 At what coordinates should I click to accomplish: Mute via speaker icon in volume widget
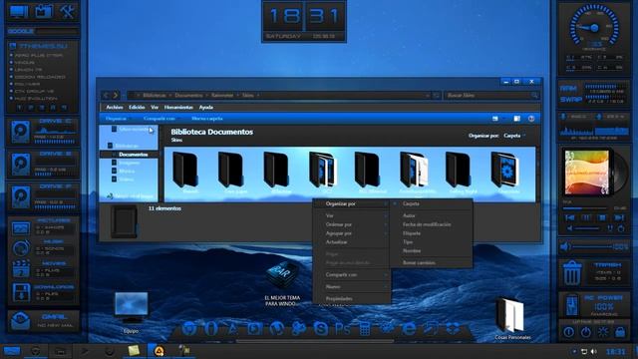pos(565,246)
